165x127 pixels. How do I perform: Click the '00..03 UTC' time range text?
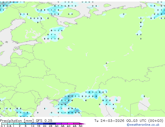click(x=136, y=121)
